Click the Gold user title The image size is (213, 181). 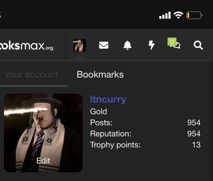point(98,111)
